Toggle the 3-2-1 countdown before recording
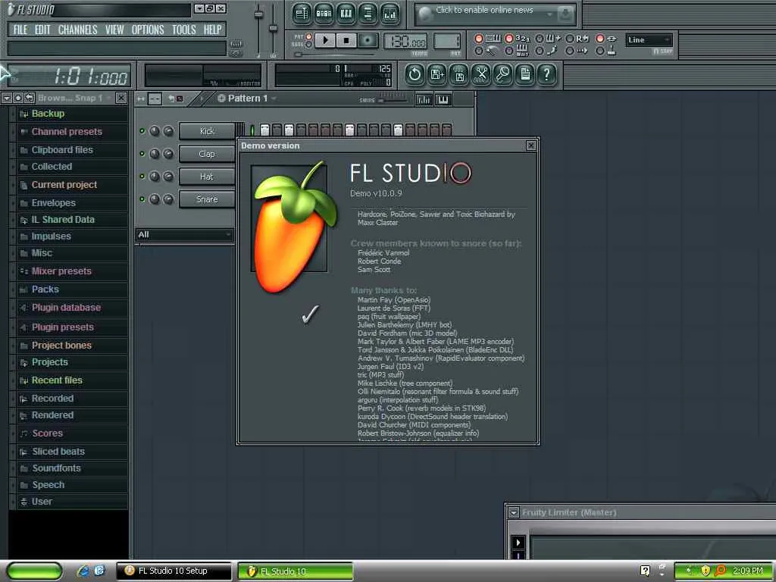The height and width of the screenshot is (582, 776). tap(508, 38)
